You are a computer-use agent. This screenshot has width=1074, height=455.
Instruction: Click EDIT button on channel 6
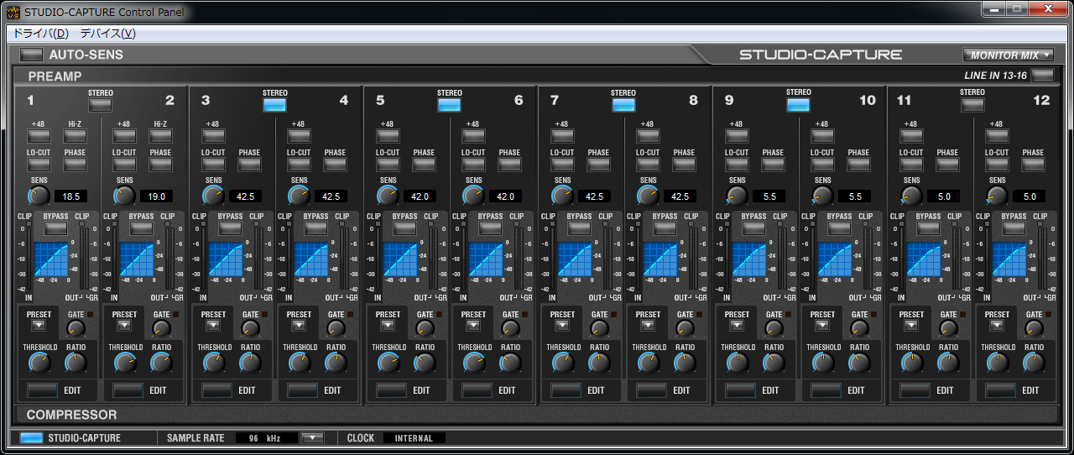(477, 390)
